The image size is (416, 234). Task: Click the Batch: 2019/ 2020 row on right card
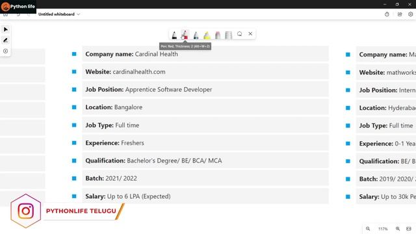[386, 179]
